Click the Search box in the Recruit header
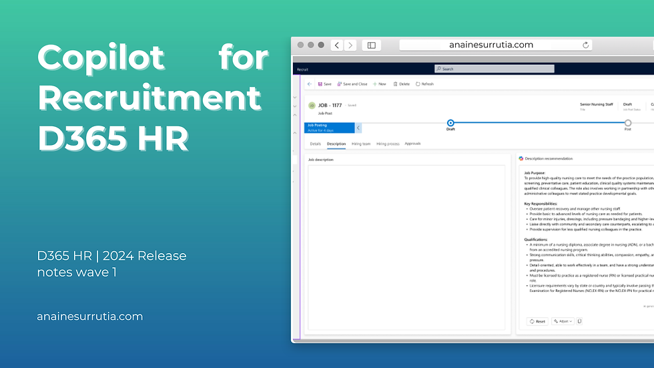 [495, 69]
